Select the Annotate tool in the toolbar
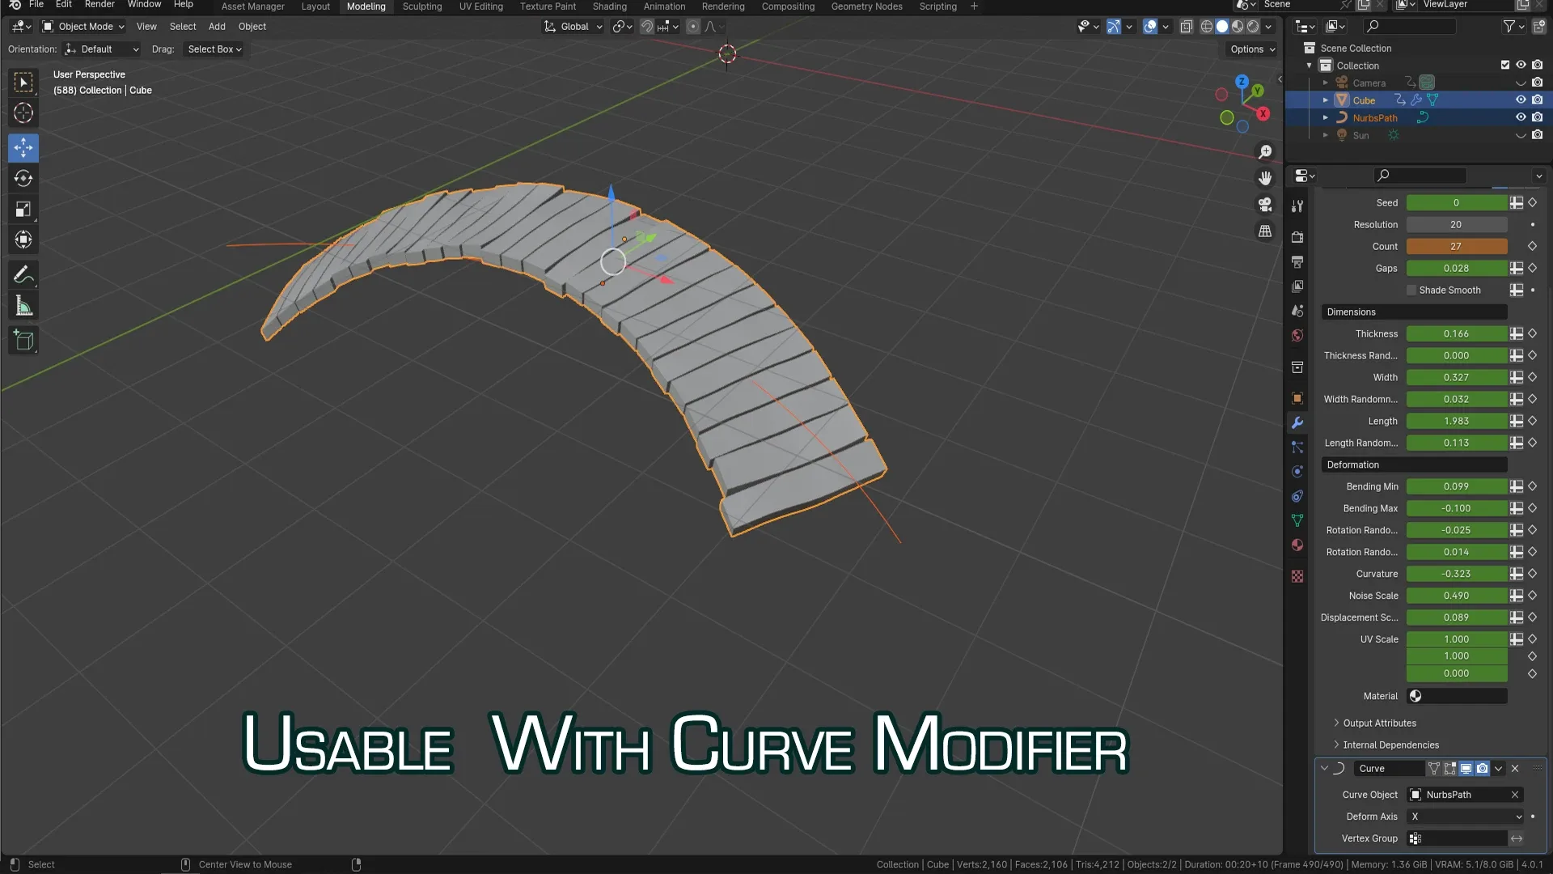 pos(23,274)
